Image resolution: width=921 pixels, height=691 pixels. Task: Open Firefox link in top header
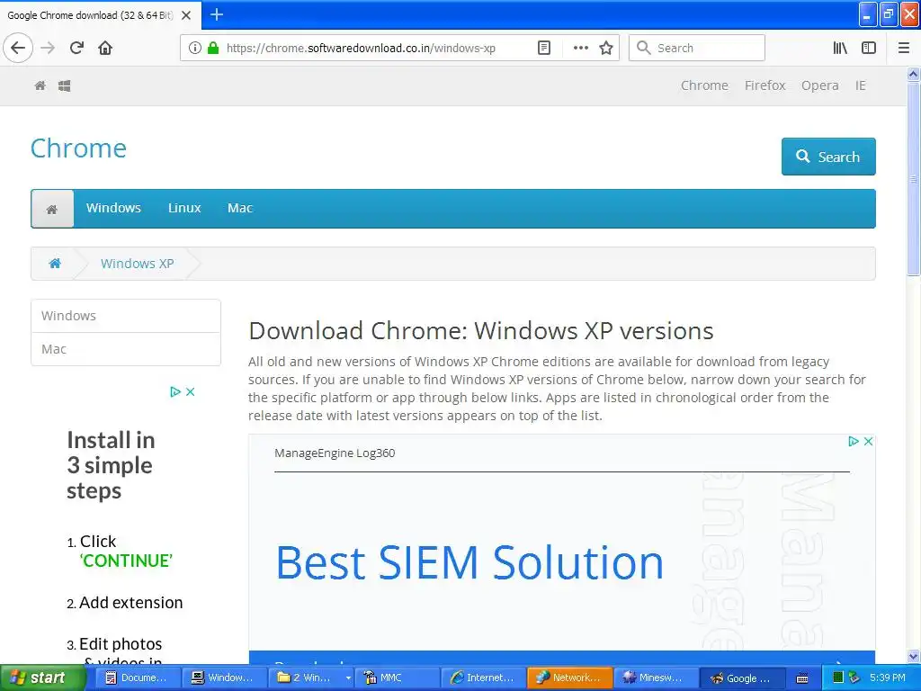pyautogui.click(x=765, y=85)
